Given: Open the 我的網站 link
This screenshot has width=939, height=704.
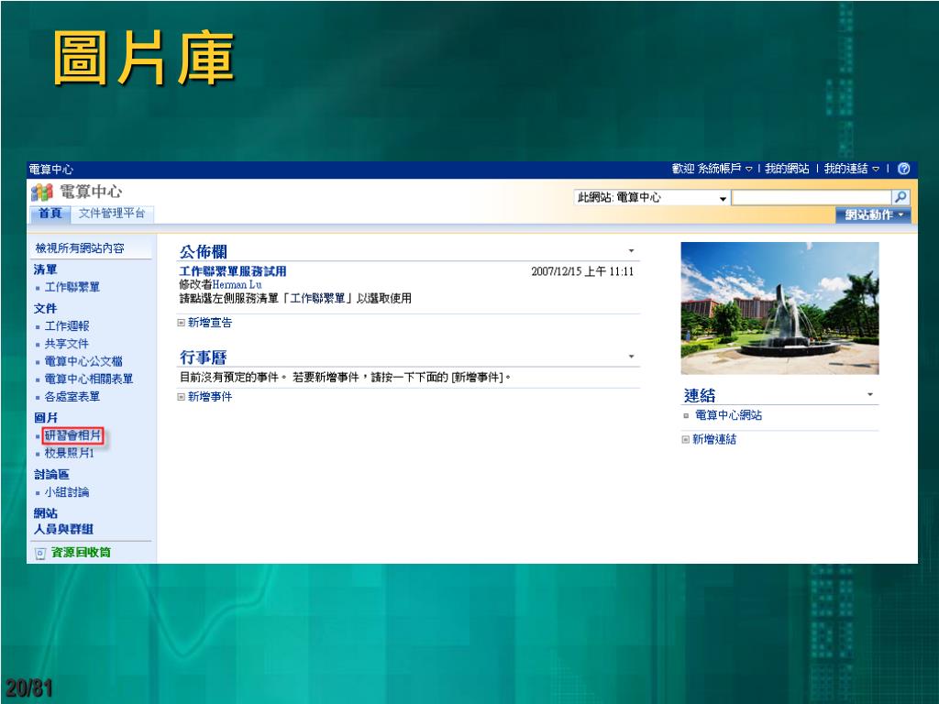Looking at the screenshot, I should coord(786,169).
